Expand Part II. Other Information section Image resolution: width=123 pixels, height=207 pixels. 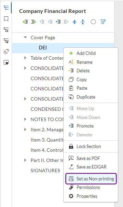tap(25, 160)
